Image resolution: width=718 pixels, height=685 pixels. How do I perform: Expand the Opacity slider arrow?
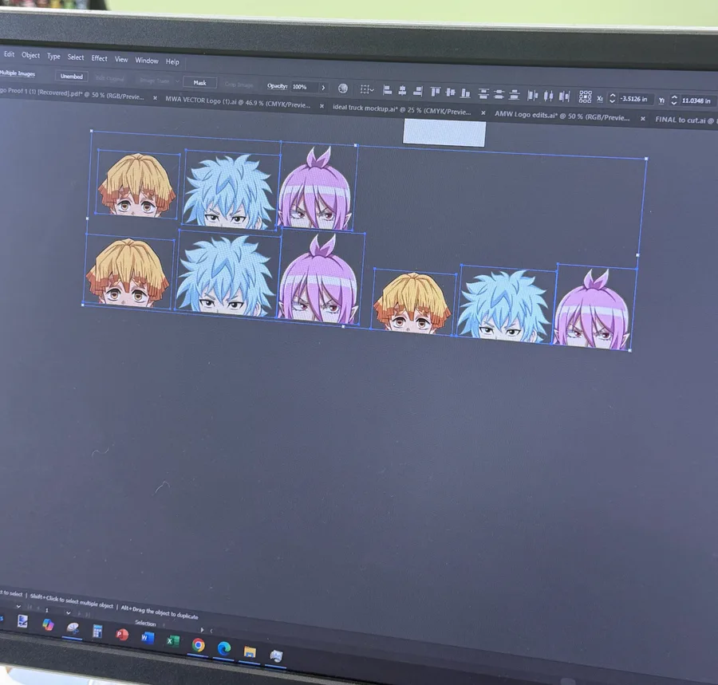(323, 88)
